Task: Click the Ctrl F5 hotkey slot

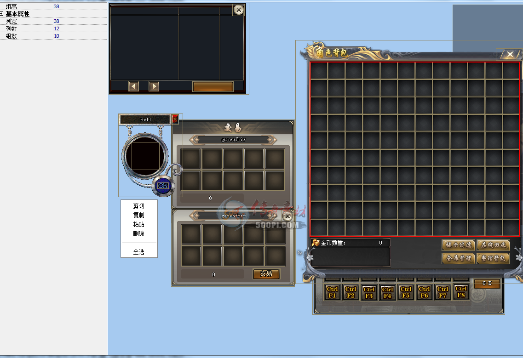Action: click(x=406, y=292)
